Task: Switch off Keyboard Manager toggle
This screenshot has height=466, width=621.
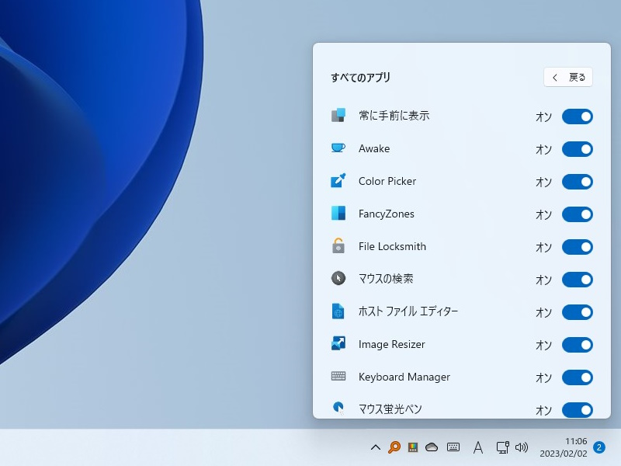Action: pos(577,377)
